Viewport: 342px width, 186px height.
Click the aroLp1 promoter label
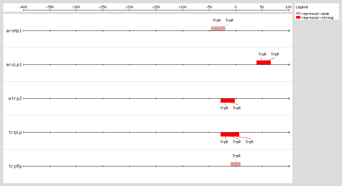pyautogui.click(x=14, y=65)
